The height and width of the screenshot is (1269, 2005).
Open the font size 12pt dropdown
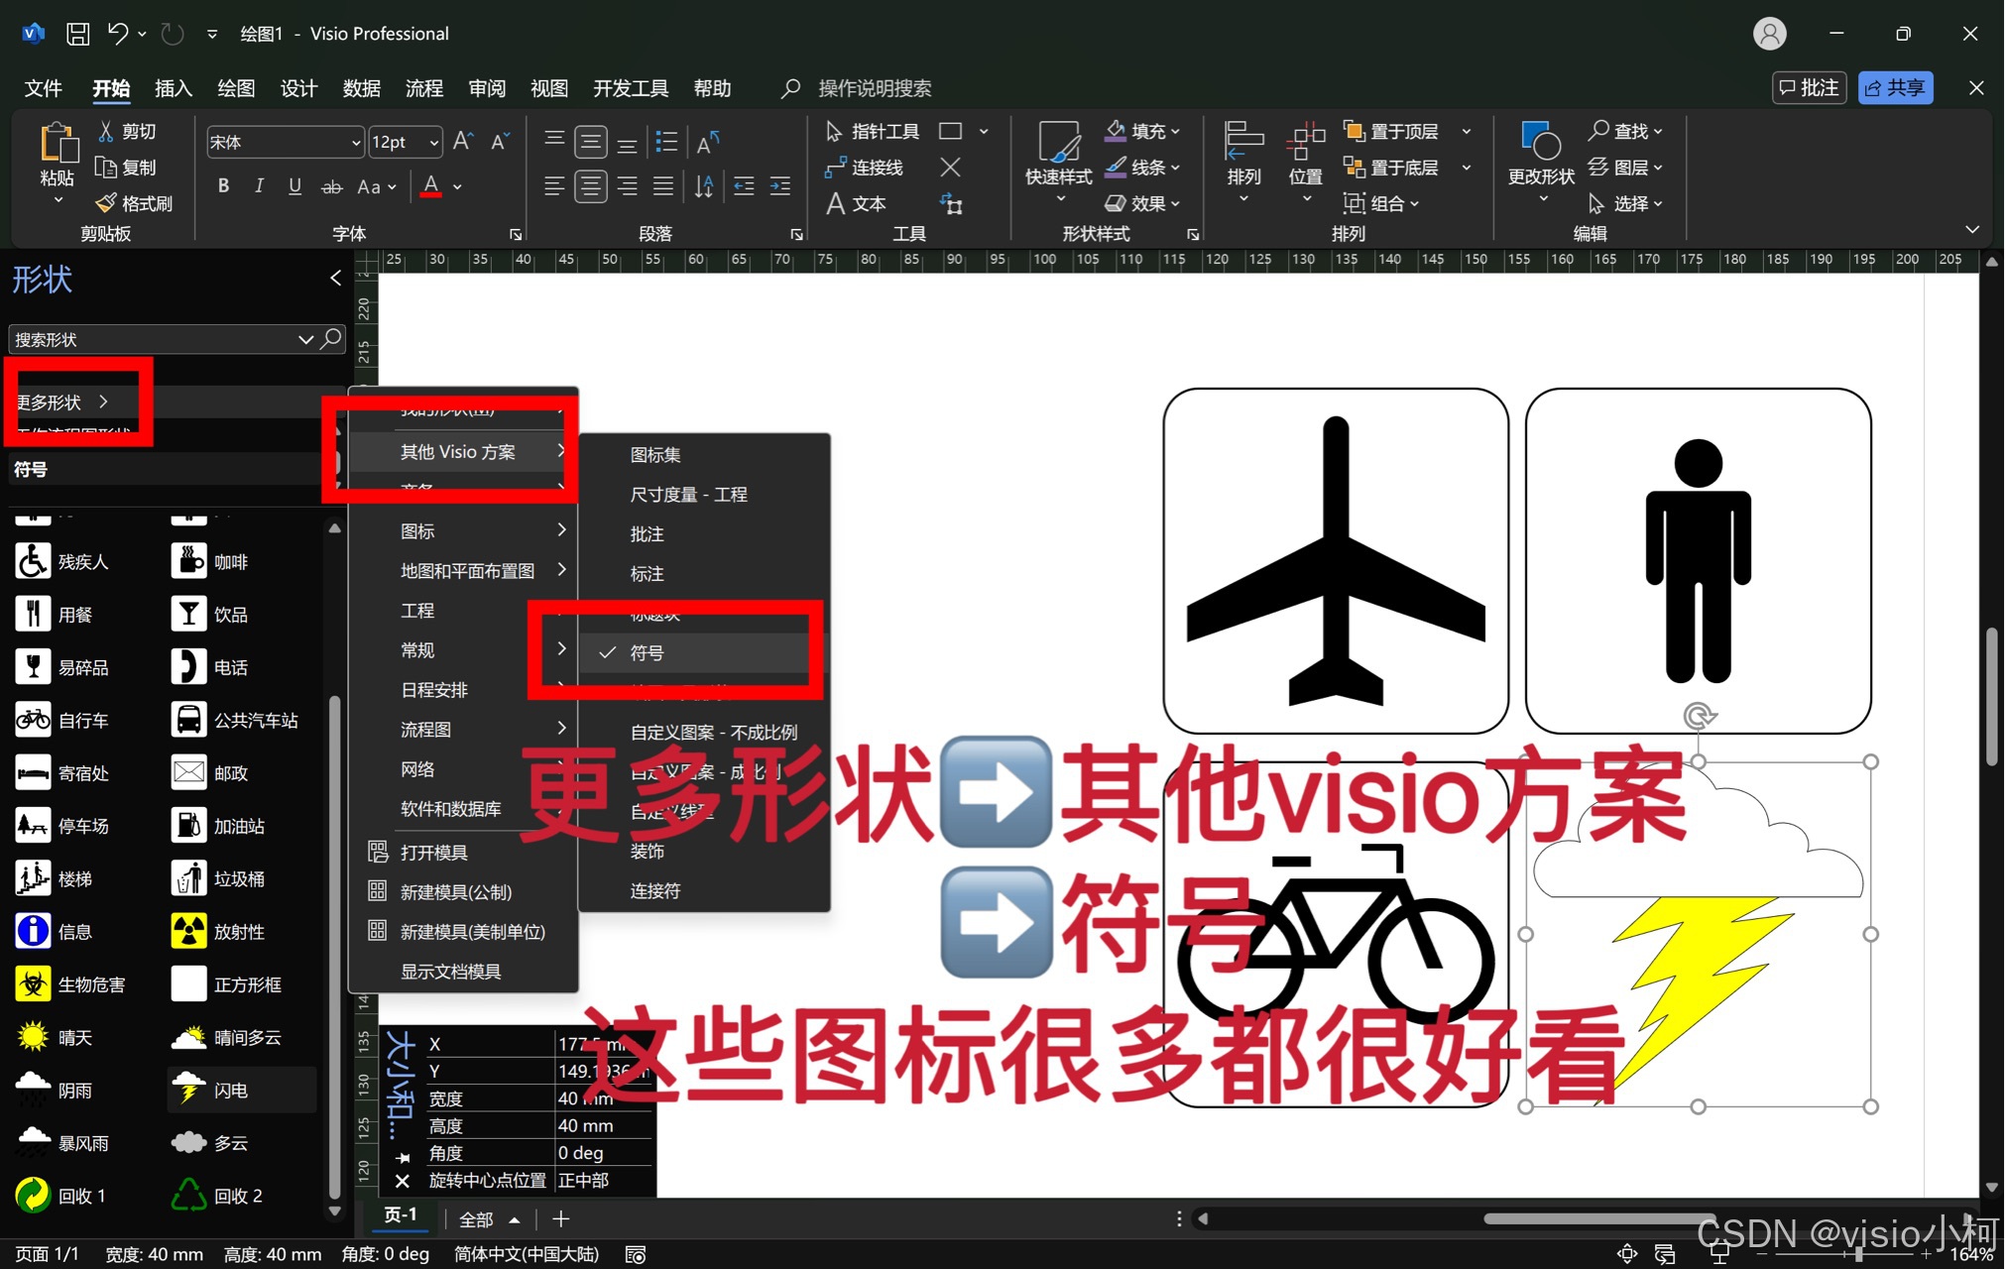pyautogui.click(x=434, y=142)
